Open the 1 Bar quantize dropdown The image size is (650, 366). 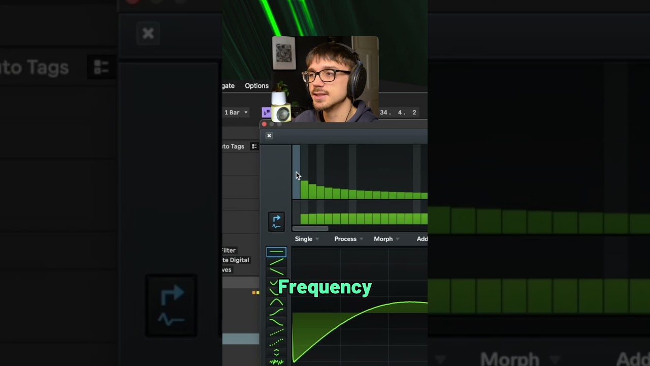point(236,112)
